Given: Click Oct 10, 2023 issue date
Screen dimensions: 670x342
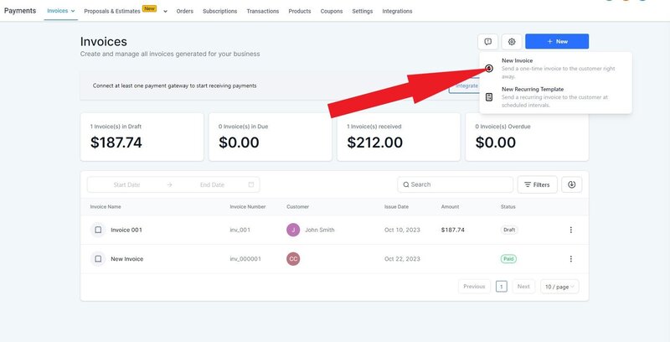Looking at the screenshot, I should [x=402, y=230].
